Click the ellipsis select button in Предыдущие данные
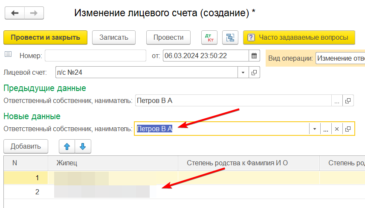The image size is (365, 208). (x=337, y=100)
